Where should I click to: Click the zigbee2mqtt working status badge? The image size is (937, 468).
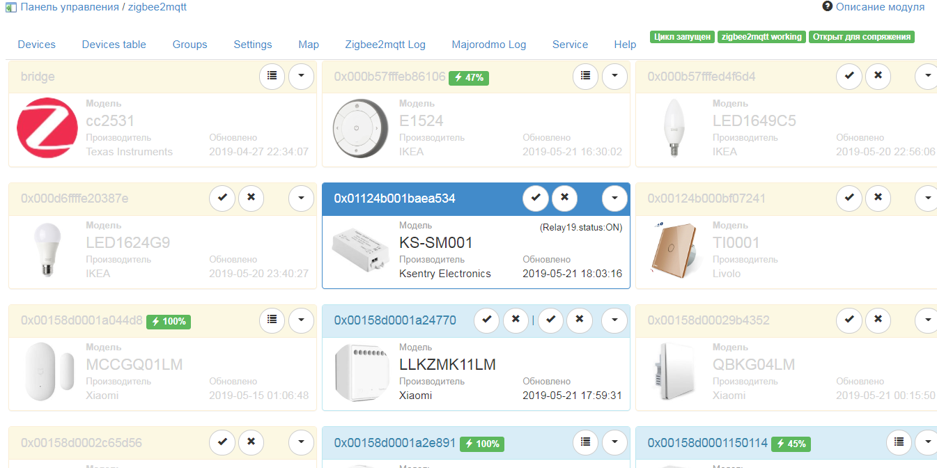click(x=761, y=37)
